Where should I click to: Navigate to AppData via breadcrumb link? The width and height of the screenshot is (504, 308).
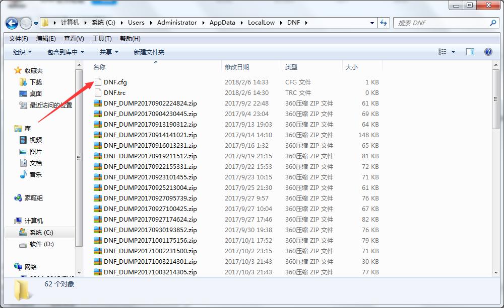222,23
